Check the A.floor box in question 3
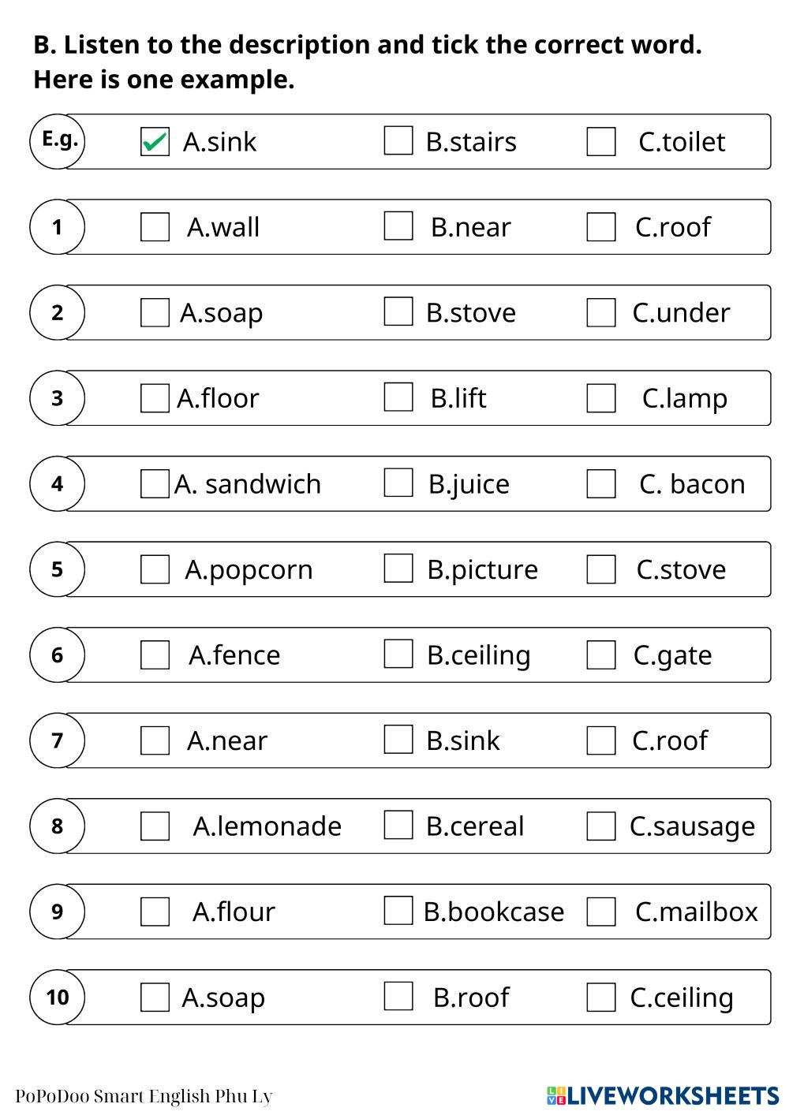This screenshot has width=789, height=1115. coord(155,398)
